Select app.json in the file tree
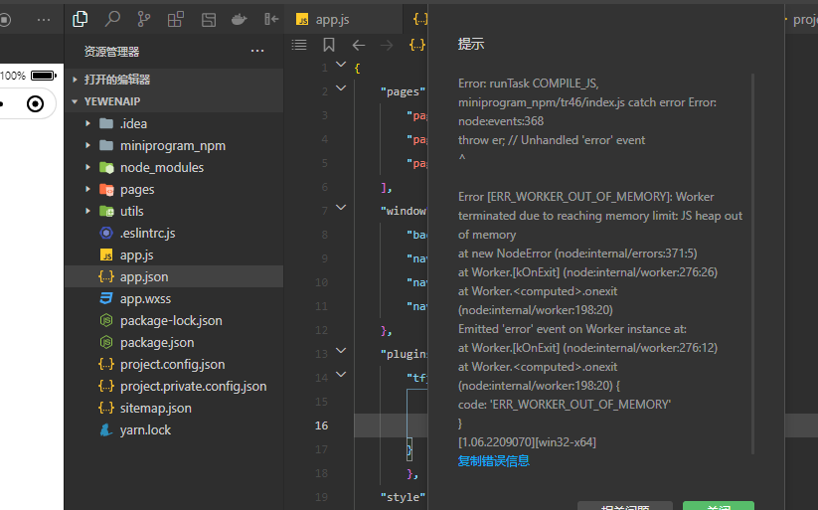Image resolution: width=818 pixels, height=510 pixels. [174, 277]
